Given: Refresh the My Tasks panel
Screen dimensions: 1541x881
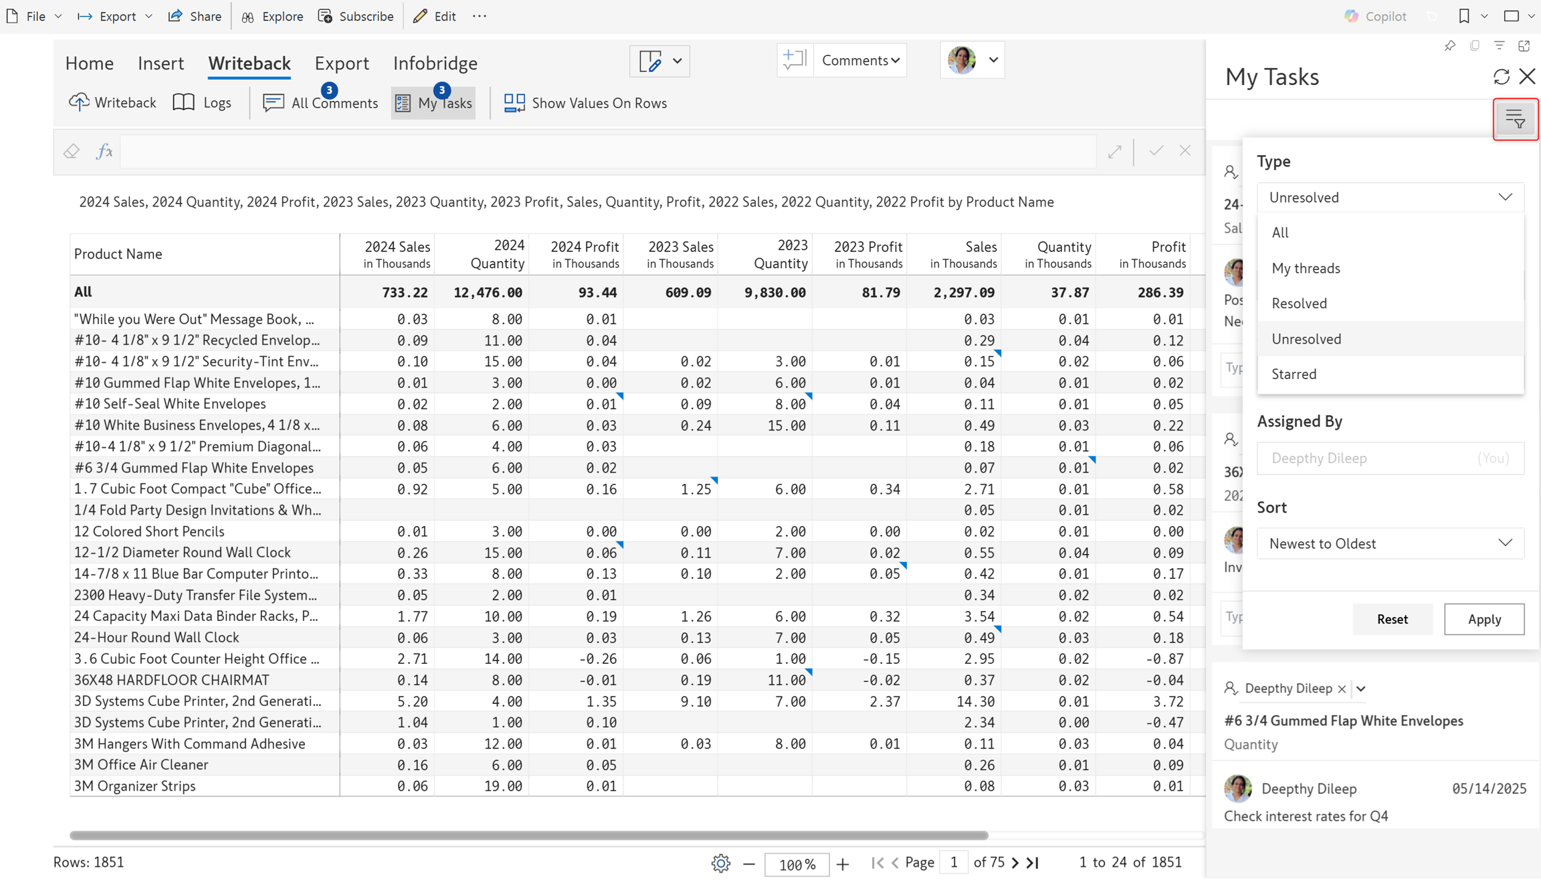Looking at the screenshot, I should [x=1502, y=77].
